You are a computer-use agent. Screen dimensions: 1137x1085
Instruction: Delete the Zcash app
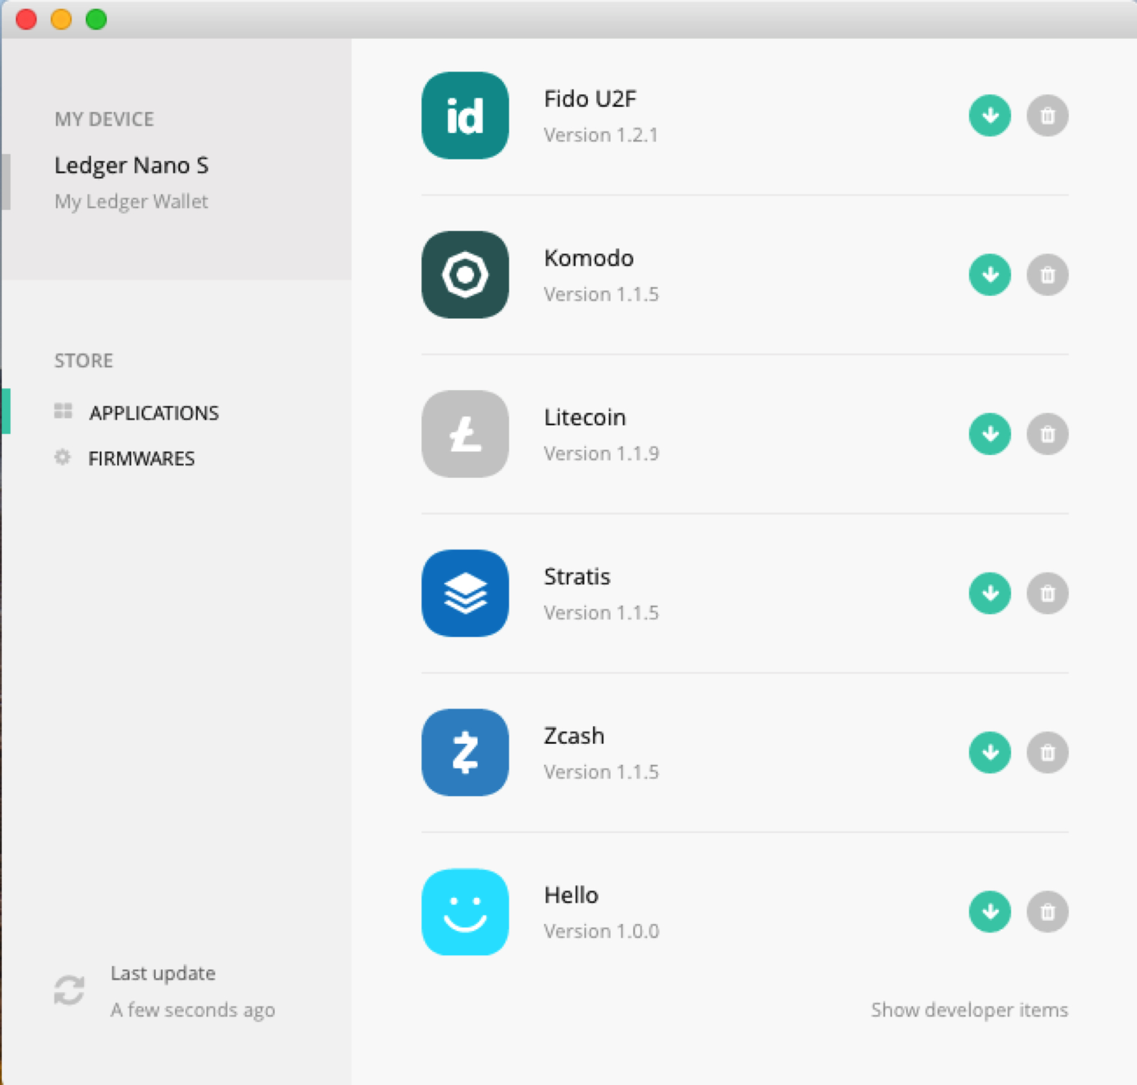coord(1047,752)
